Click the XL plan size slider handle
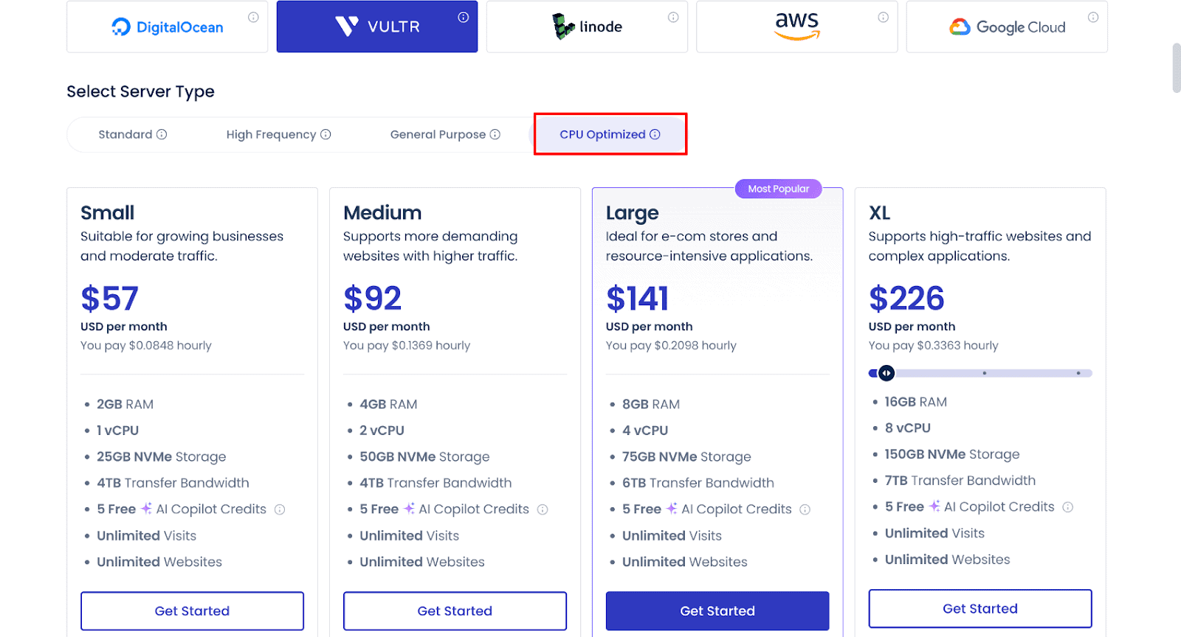 [886, 373]
